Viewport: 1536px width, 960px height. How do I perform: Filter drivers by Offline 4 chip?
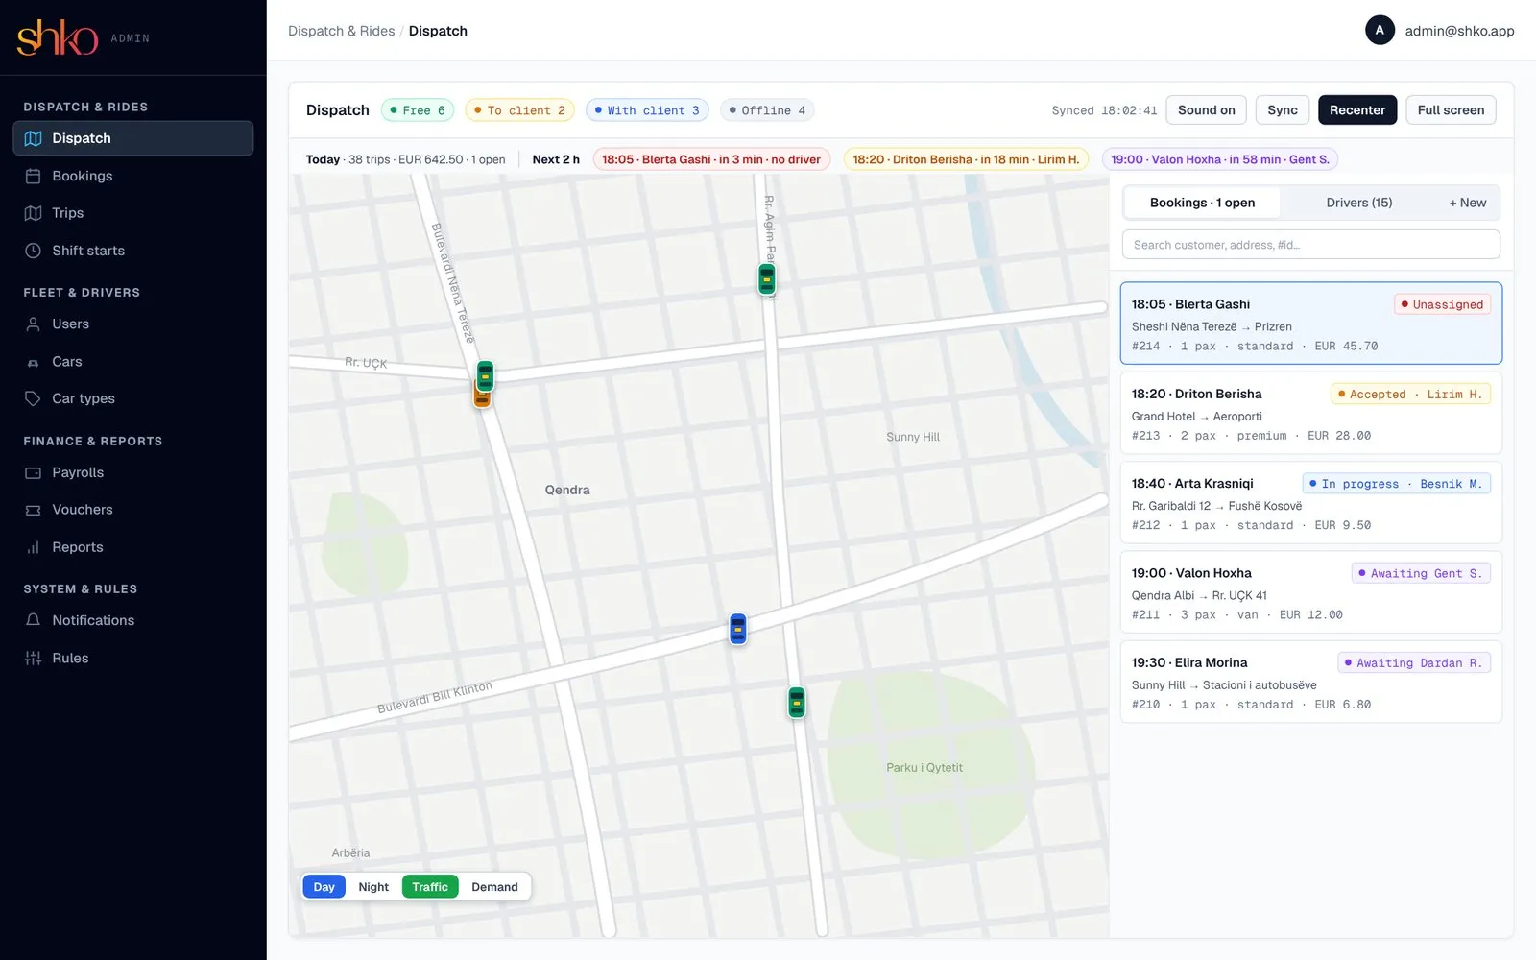pos(767,110)
